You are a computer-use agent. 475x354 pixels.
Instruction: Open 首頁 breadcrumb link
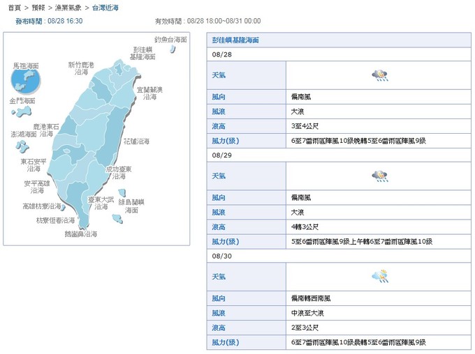[x=14, y=7]
